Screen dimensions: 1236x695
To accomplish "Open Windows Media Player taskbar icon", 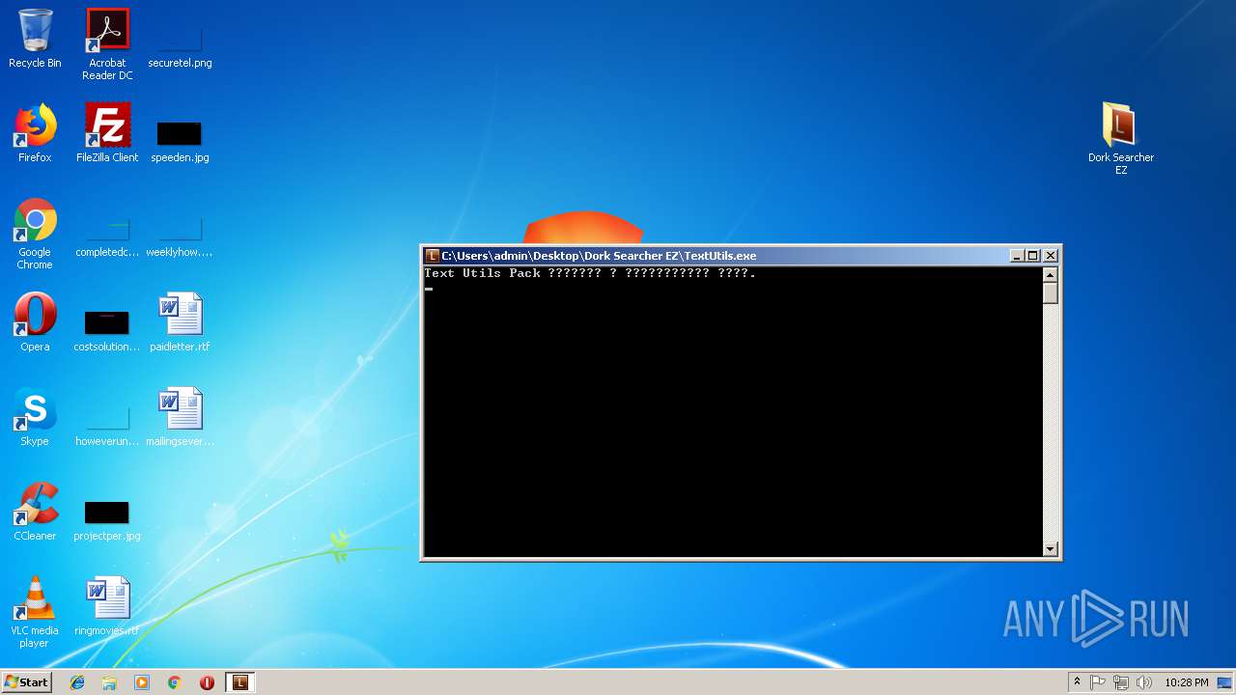I will [x=142, y=682].
